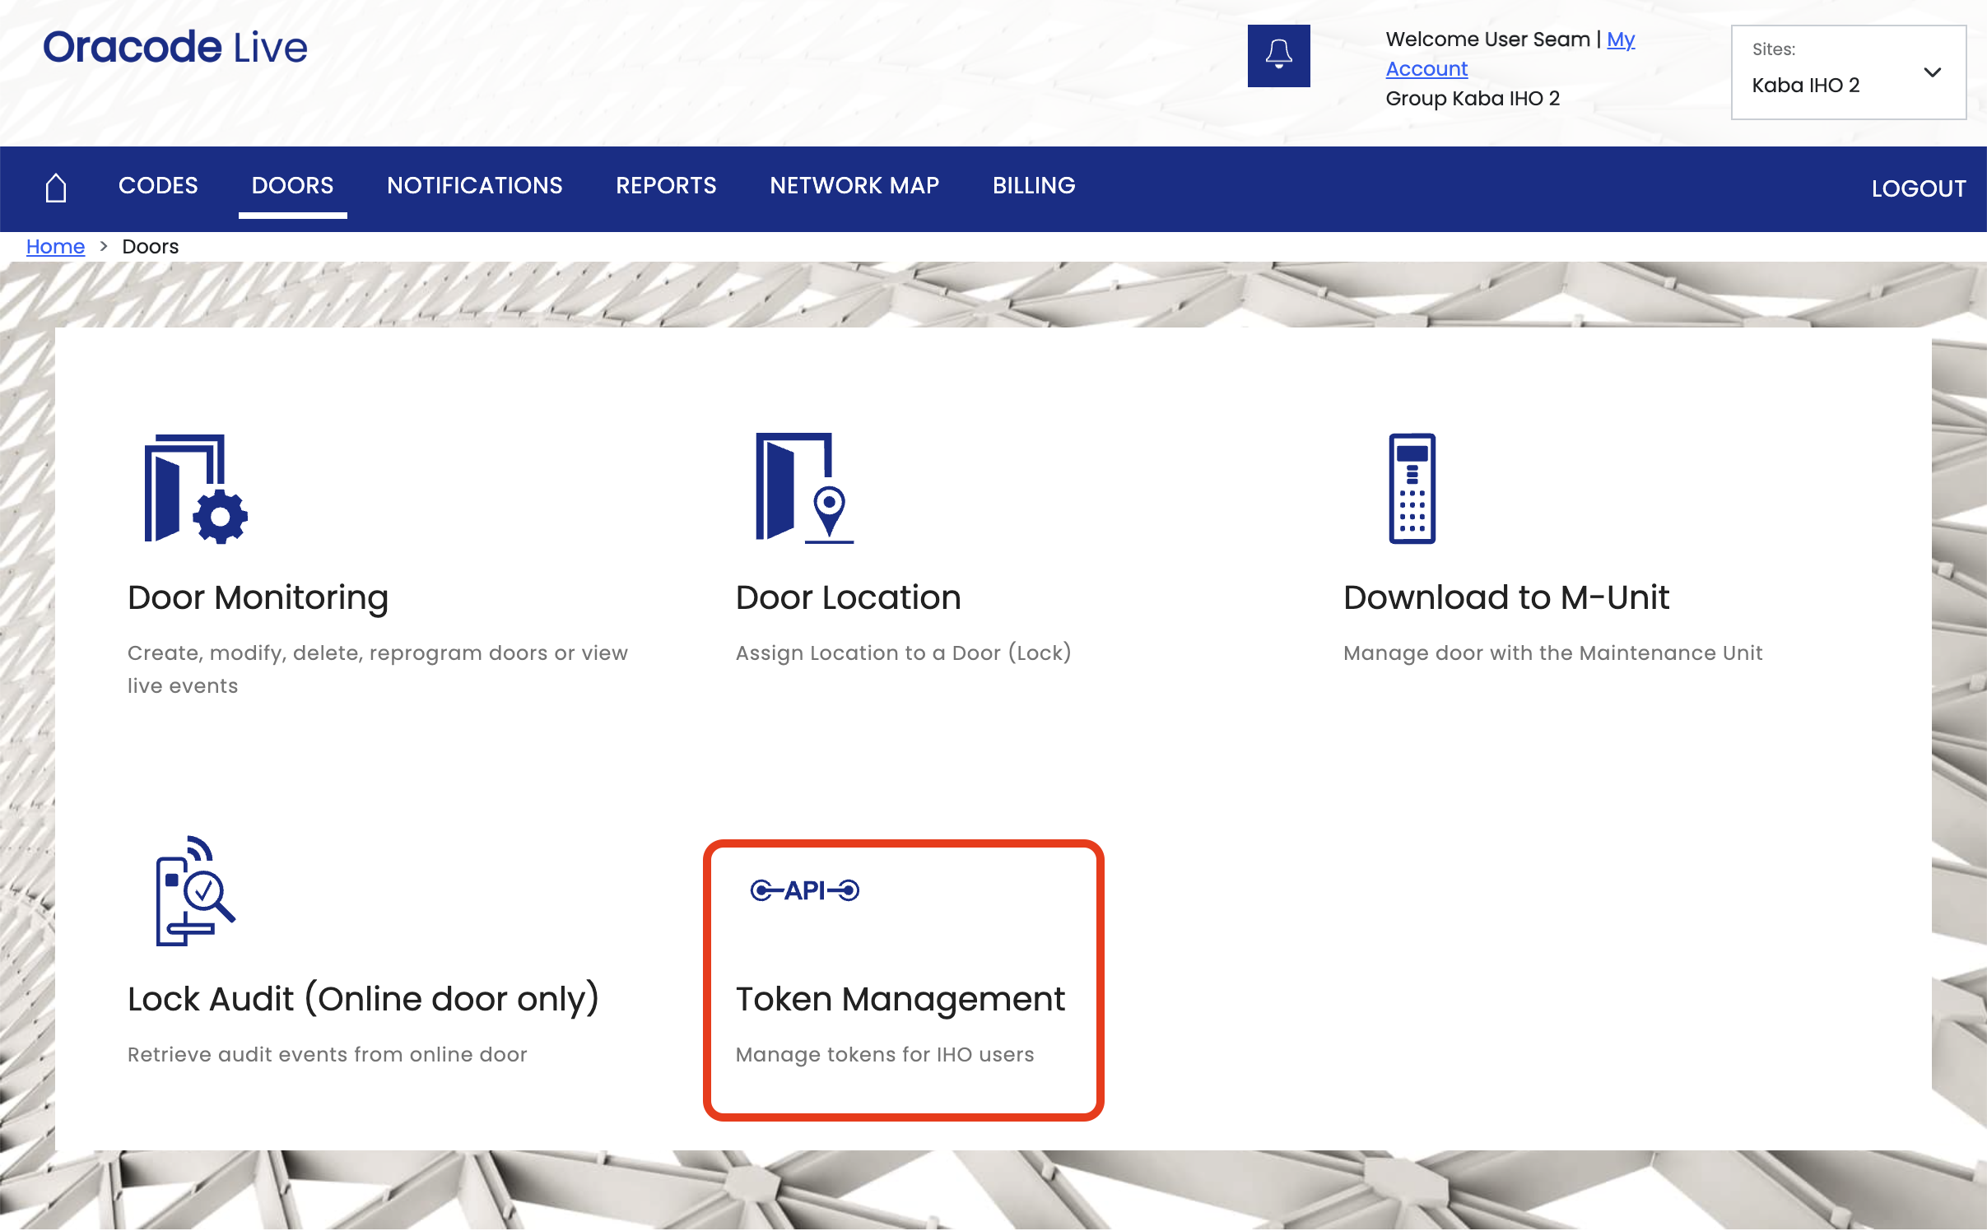
Task: Open the Download to M-Unit heading
Action: coord(1505,598)
